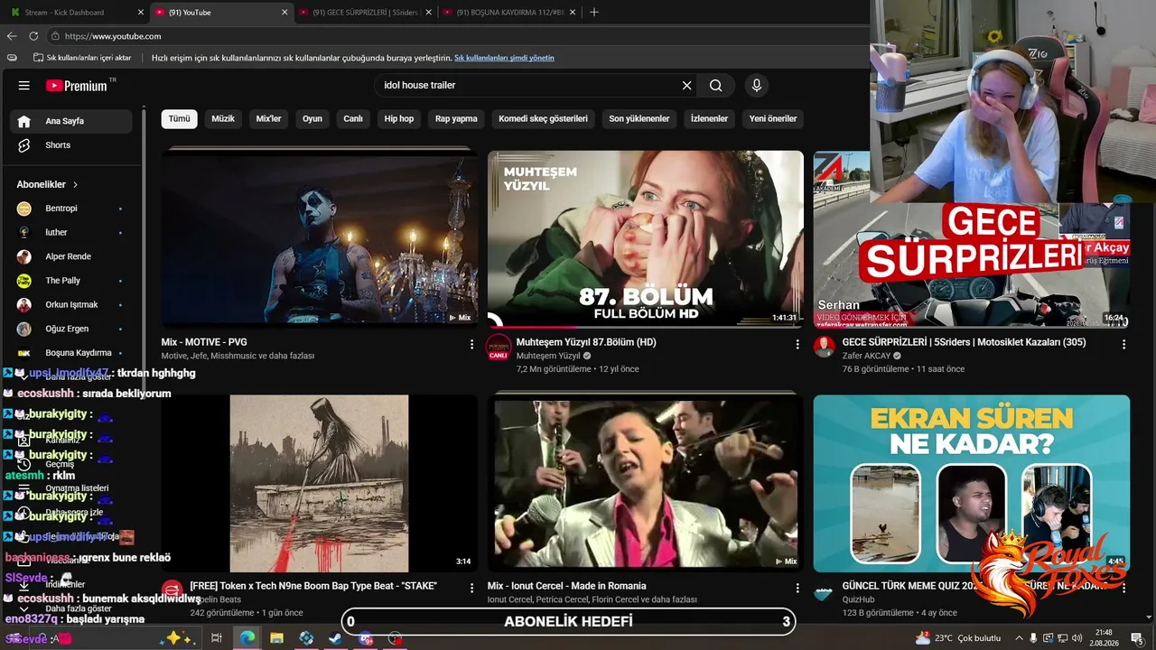
Task: Filter the feed by Rap yapma
Action: [456, 119]
